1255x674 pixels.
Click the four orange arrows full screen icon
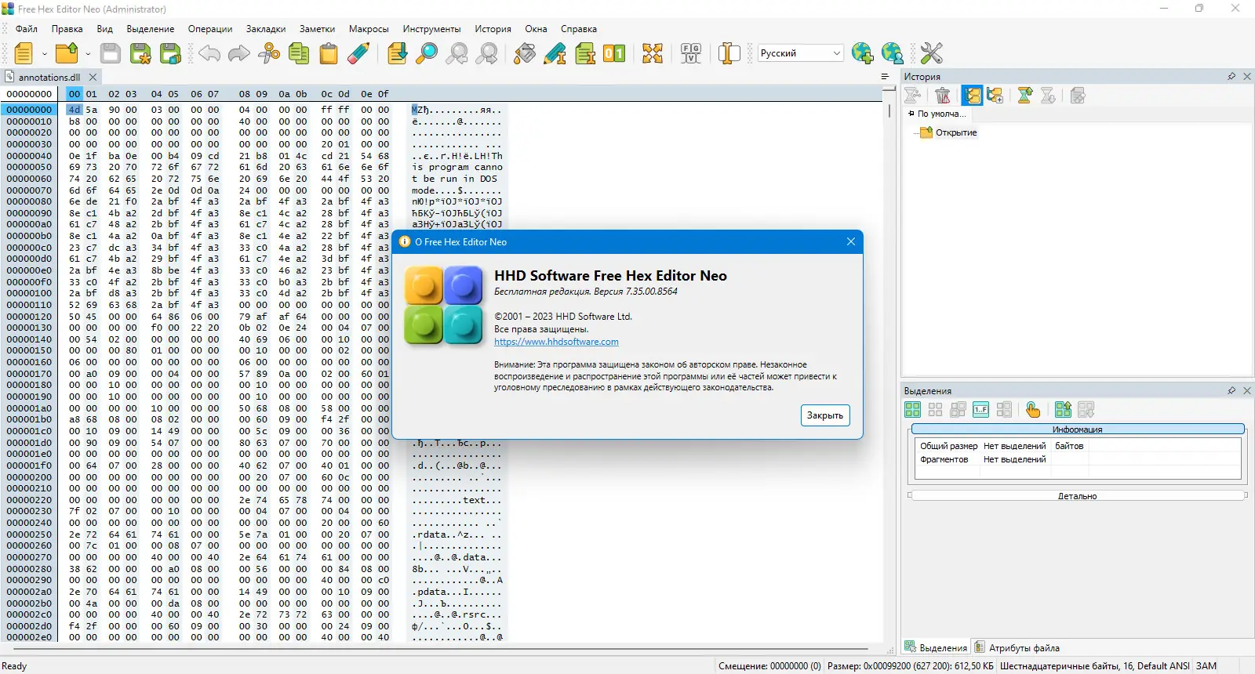(x=653, y=53)
